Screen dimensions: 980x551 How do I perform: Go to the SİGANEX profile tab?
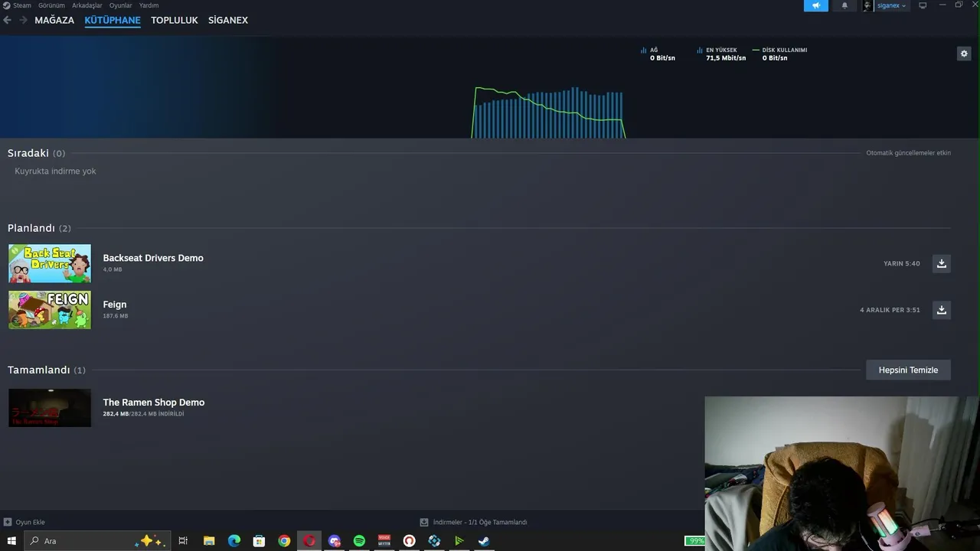click(228, 20)
